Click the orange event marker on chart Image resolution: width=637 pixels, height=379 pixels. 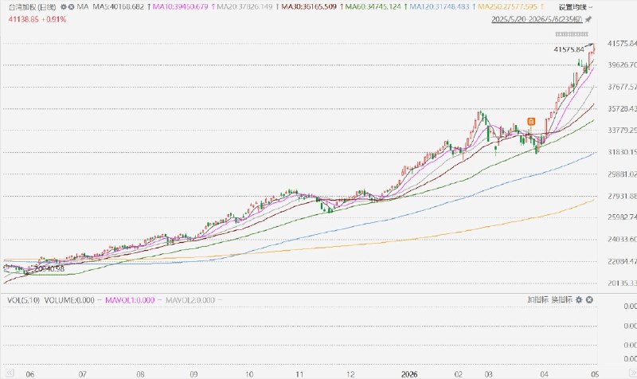click(x=531, y=121)
